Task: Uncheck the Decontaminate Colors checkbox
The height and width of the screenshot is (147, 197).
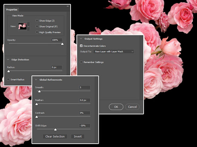Action: click(81, 46)
